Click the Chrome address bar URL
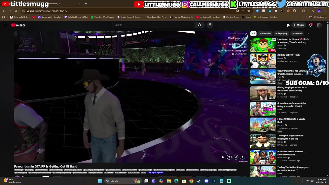329x185 pixels. click(47, 11)
